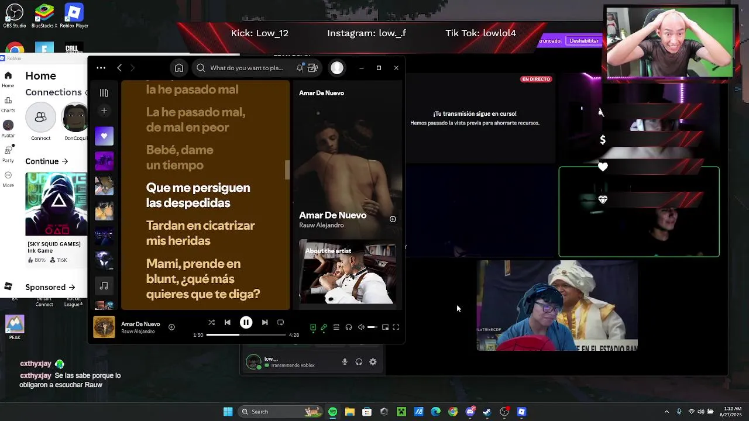
Task: Open the Liked Songs playlist
Action: [x=104, y=136]
